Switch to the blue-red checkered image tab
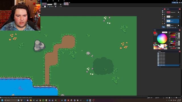 pyautogui.click(x=66, y=4)
